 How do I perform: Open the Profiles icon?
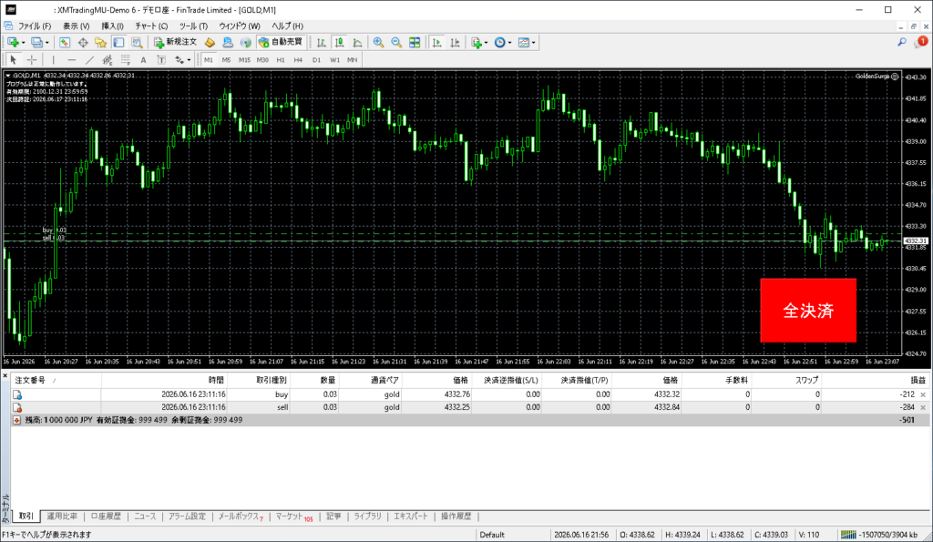(36, 42)
